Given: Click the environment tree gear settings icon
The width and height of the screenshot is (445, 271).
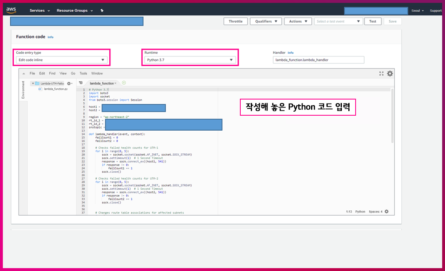Looking at the screenshot, I should (x=69, y=83).
